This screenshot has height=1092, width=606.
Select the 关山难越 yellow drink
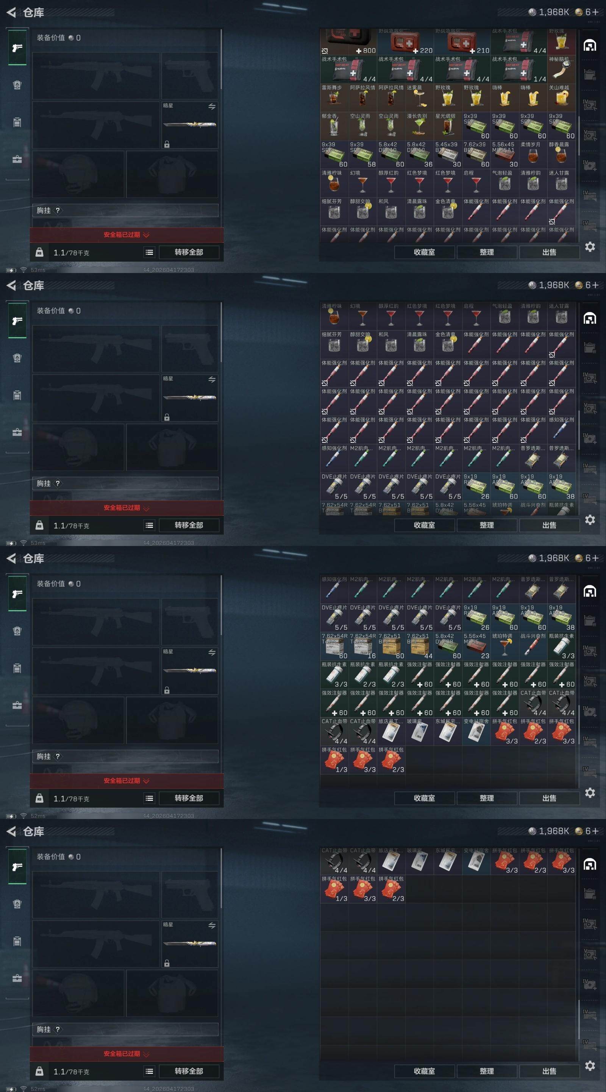tap(561, 97)
